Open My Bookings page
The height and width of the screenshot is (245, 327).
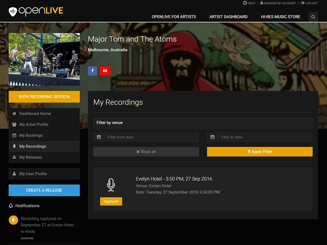tap(44, 136)
